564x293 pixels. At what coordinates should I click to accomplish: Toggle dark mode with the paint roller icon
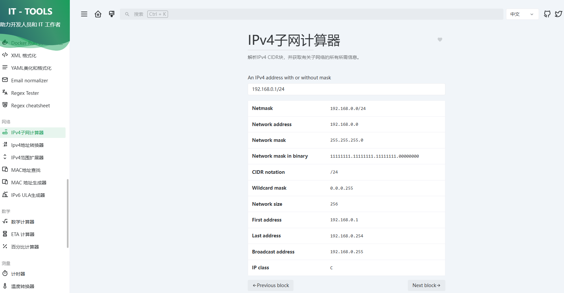[x=112, y=14]
